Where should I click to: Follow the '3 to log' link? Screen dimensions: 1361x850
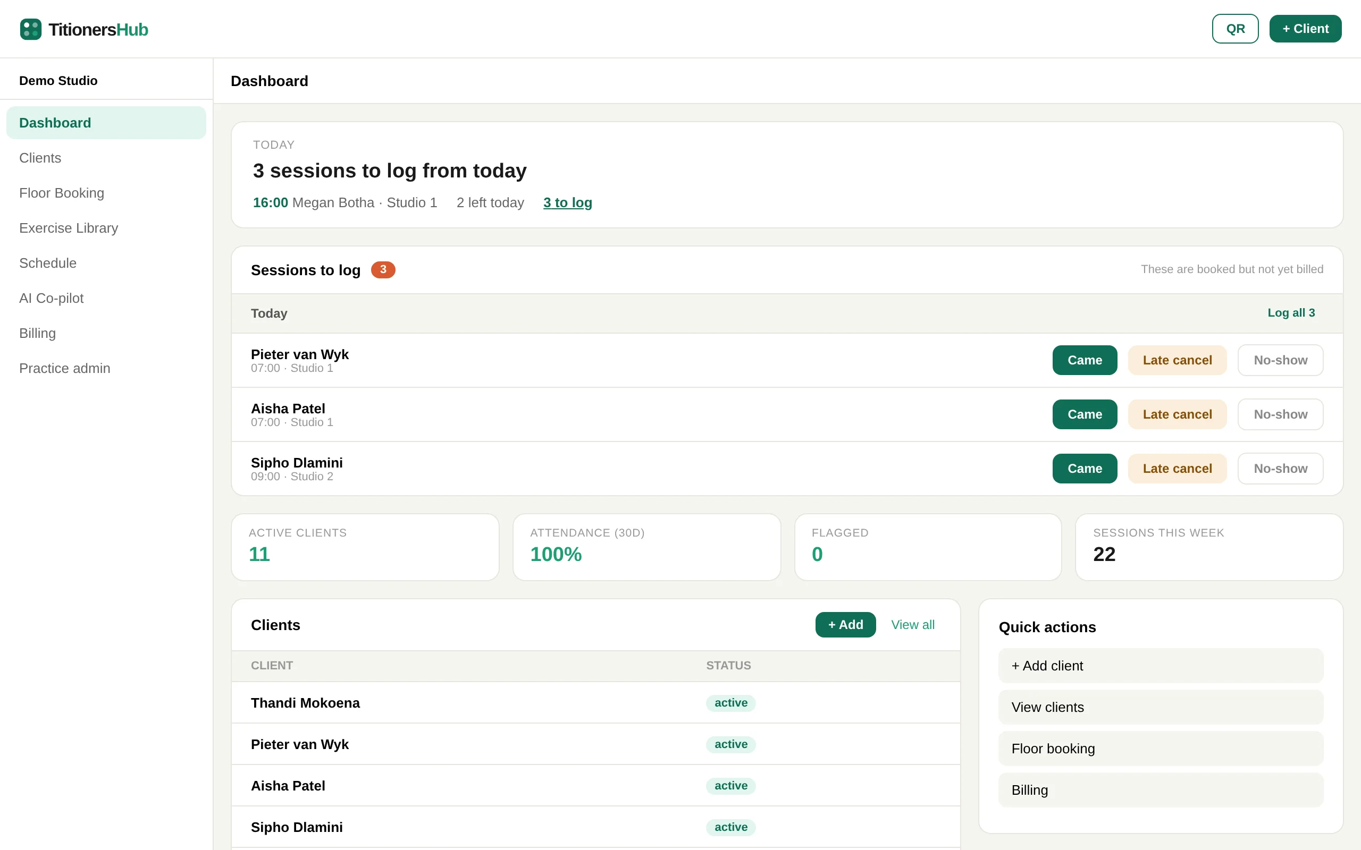click(567, 202)
